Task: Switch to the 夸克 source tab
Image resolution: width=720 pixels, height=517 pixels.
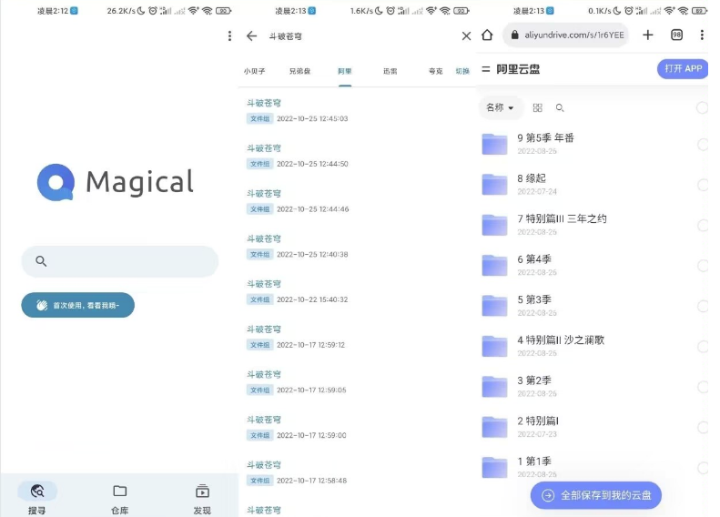Action: (x=435, y=71)
